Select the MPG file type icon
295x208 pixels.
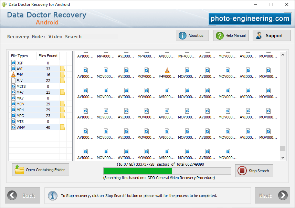pyautogui.click(x=13, y=115)
